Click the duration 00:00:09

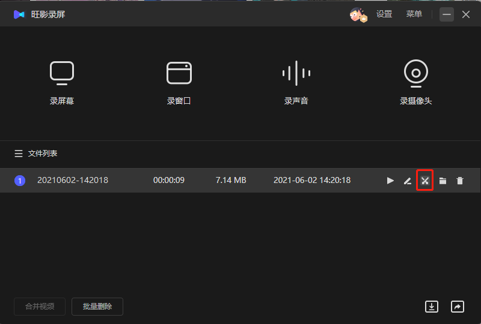[169, 180]
